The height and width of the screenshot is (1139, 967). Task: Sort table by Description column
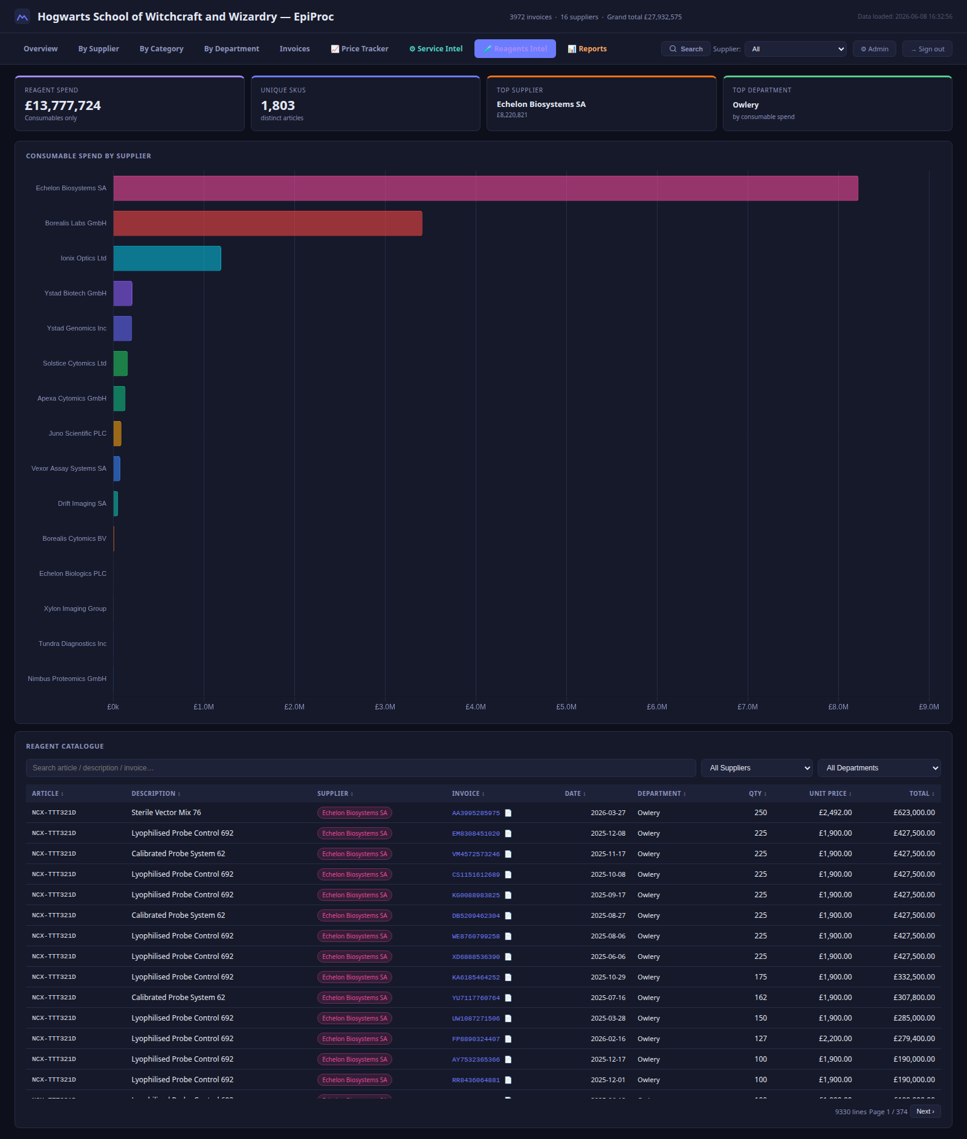[x=156, y=793]
